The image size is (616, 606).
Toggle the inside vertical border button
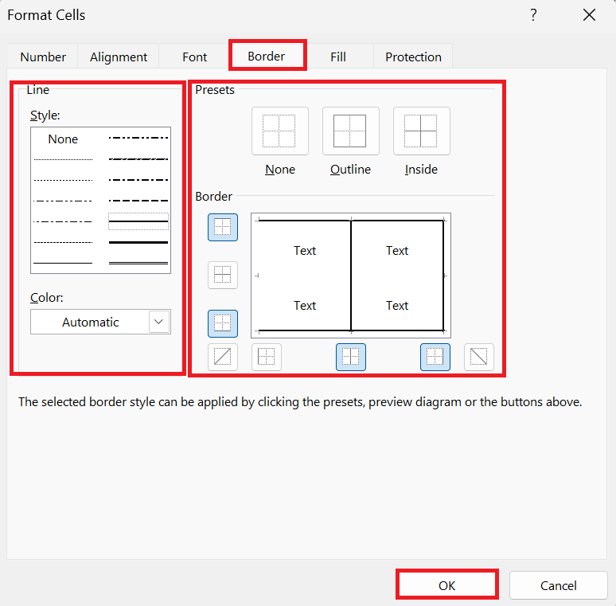[x=351, y=357]
